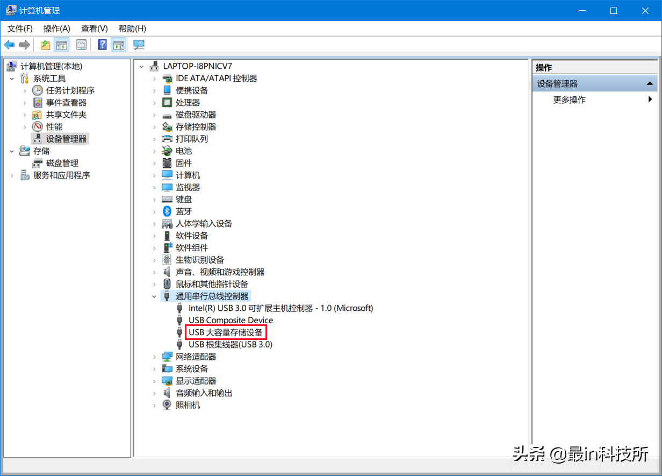Expand the 服务和应用程序 node
The height and width of the screenshot is (476, 662).
coord(12,175)
